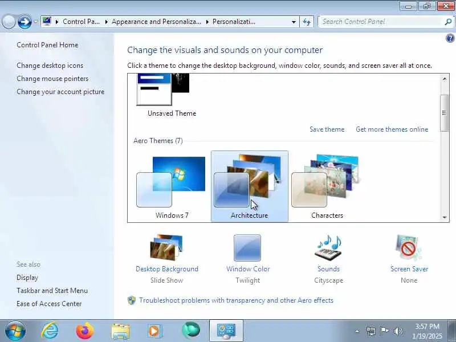
Task: Open Windows Media Player from taskbar
Action: [x=154, y=331]
